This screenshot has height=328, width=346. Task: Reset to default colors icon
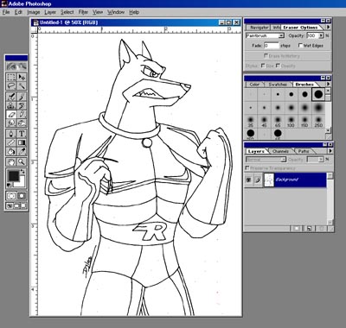click(x=10, y=185)
